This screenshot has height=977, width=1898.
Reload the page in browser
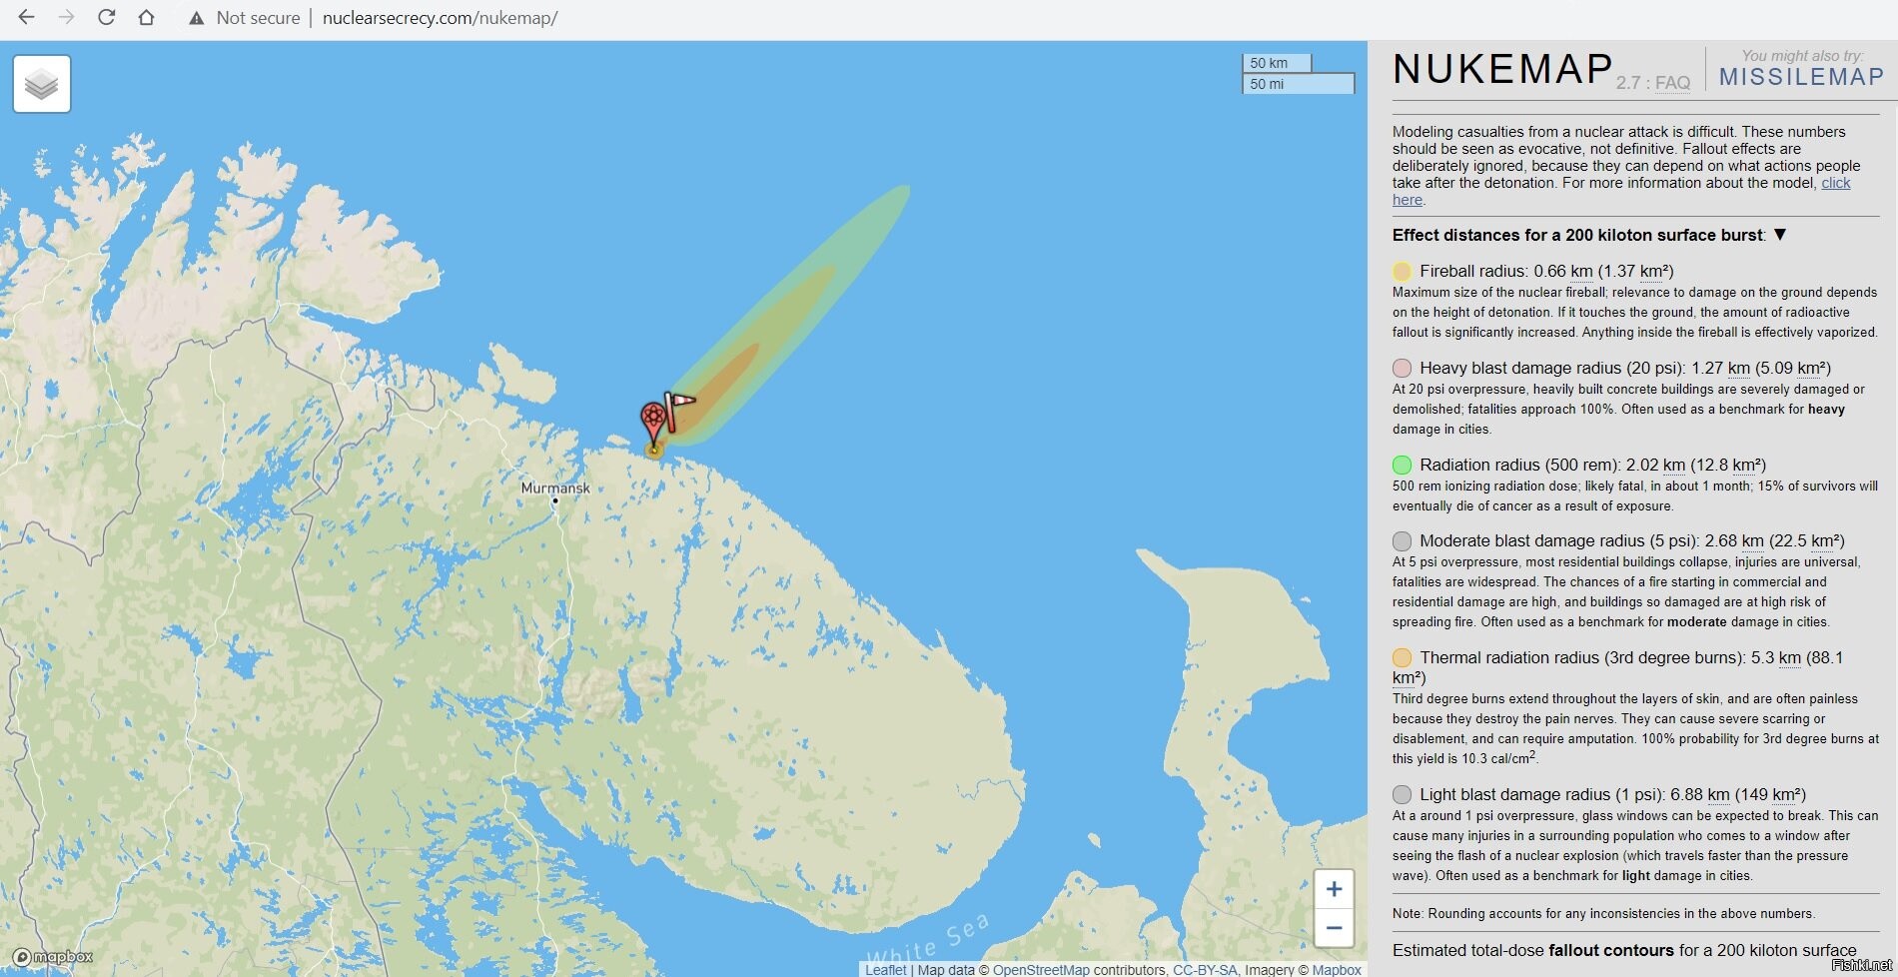pos(106,18)
